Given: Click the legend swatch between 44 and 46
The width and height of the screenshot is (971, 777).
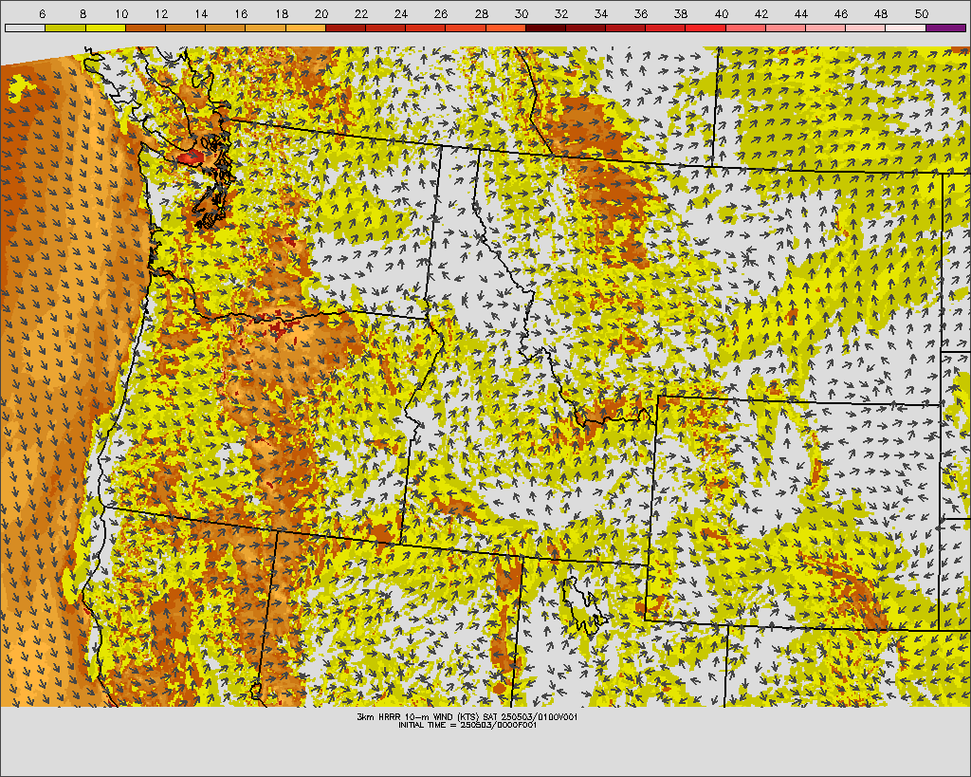Looking at the screenshot, I should [826, 28].
